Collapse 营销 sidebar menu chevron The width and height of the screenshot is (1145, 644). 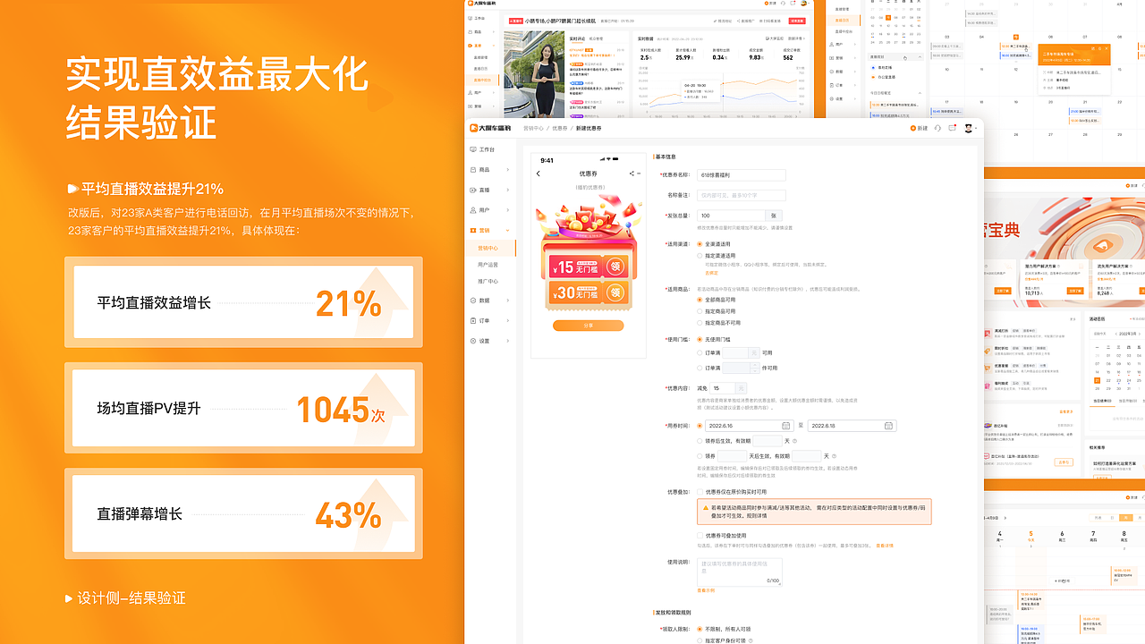point(508,230)
